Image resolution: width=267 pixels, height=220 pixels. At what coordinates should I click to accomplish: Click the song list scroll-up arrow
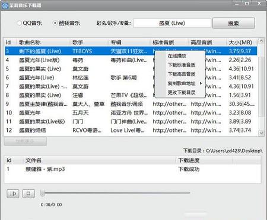[261, 41]
